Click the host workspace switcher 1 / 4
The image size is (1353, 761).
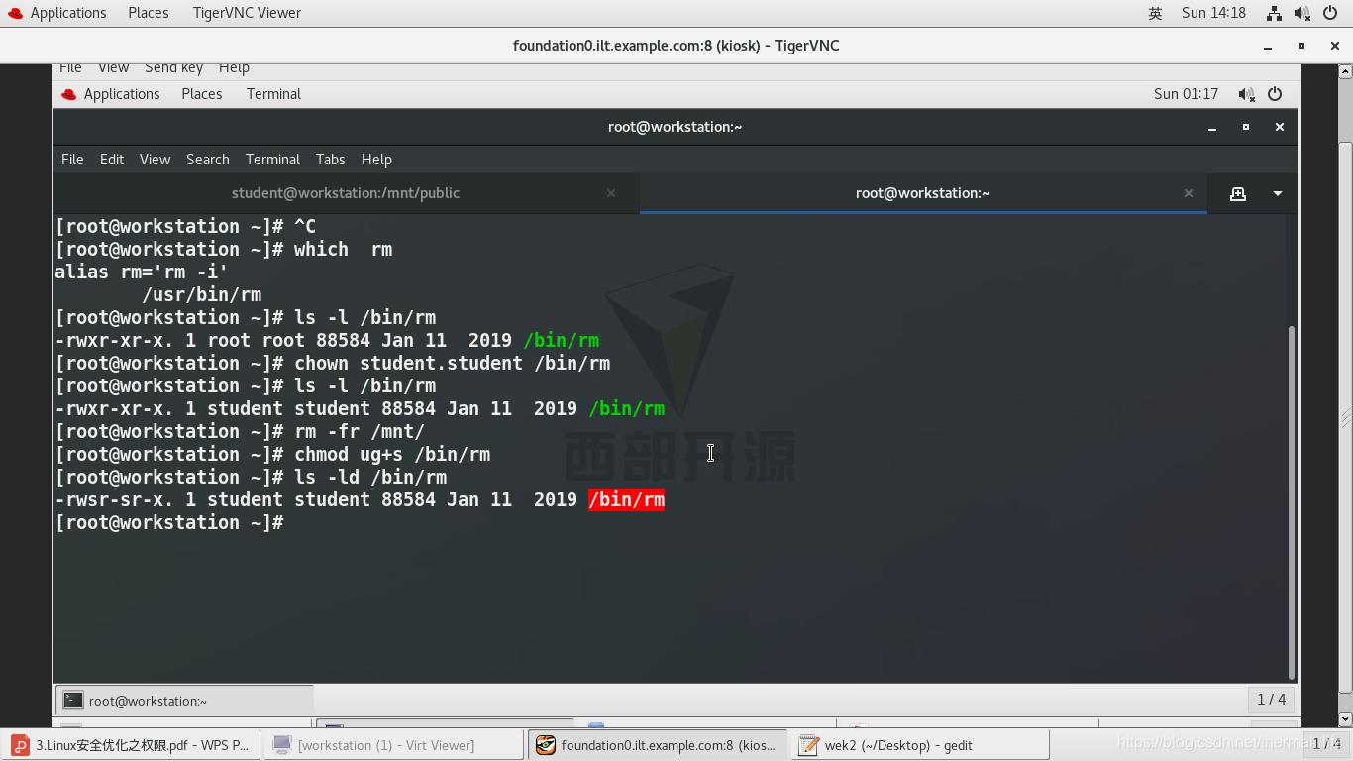click(x=1326, y=744)
